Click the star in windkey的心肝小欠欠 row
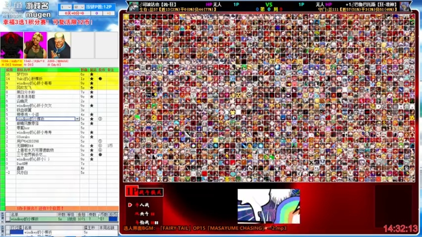Image resolution: width=422 pixels, height=237 pixels. [92, 106]
